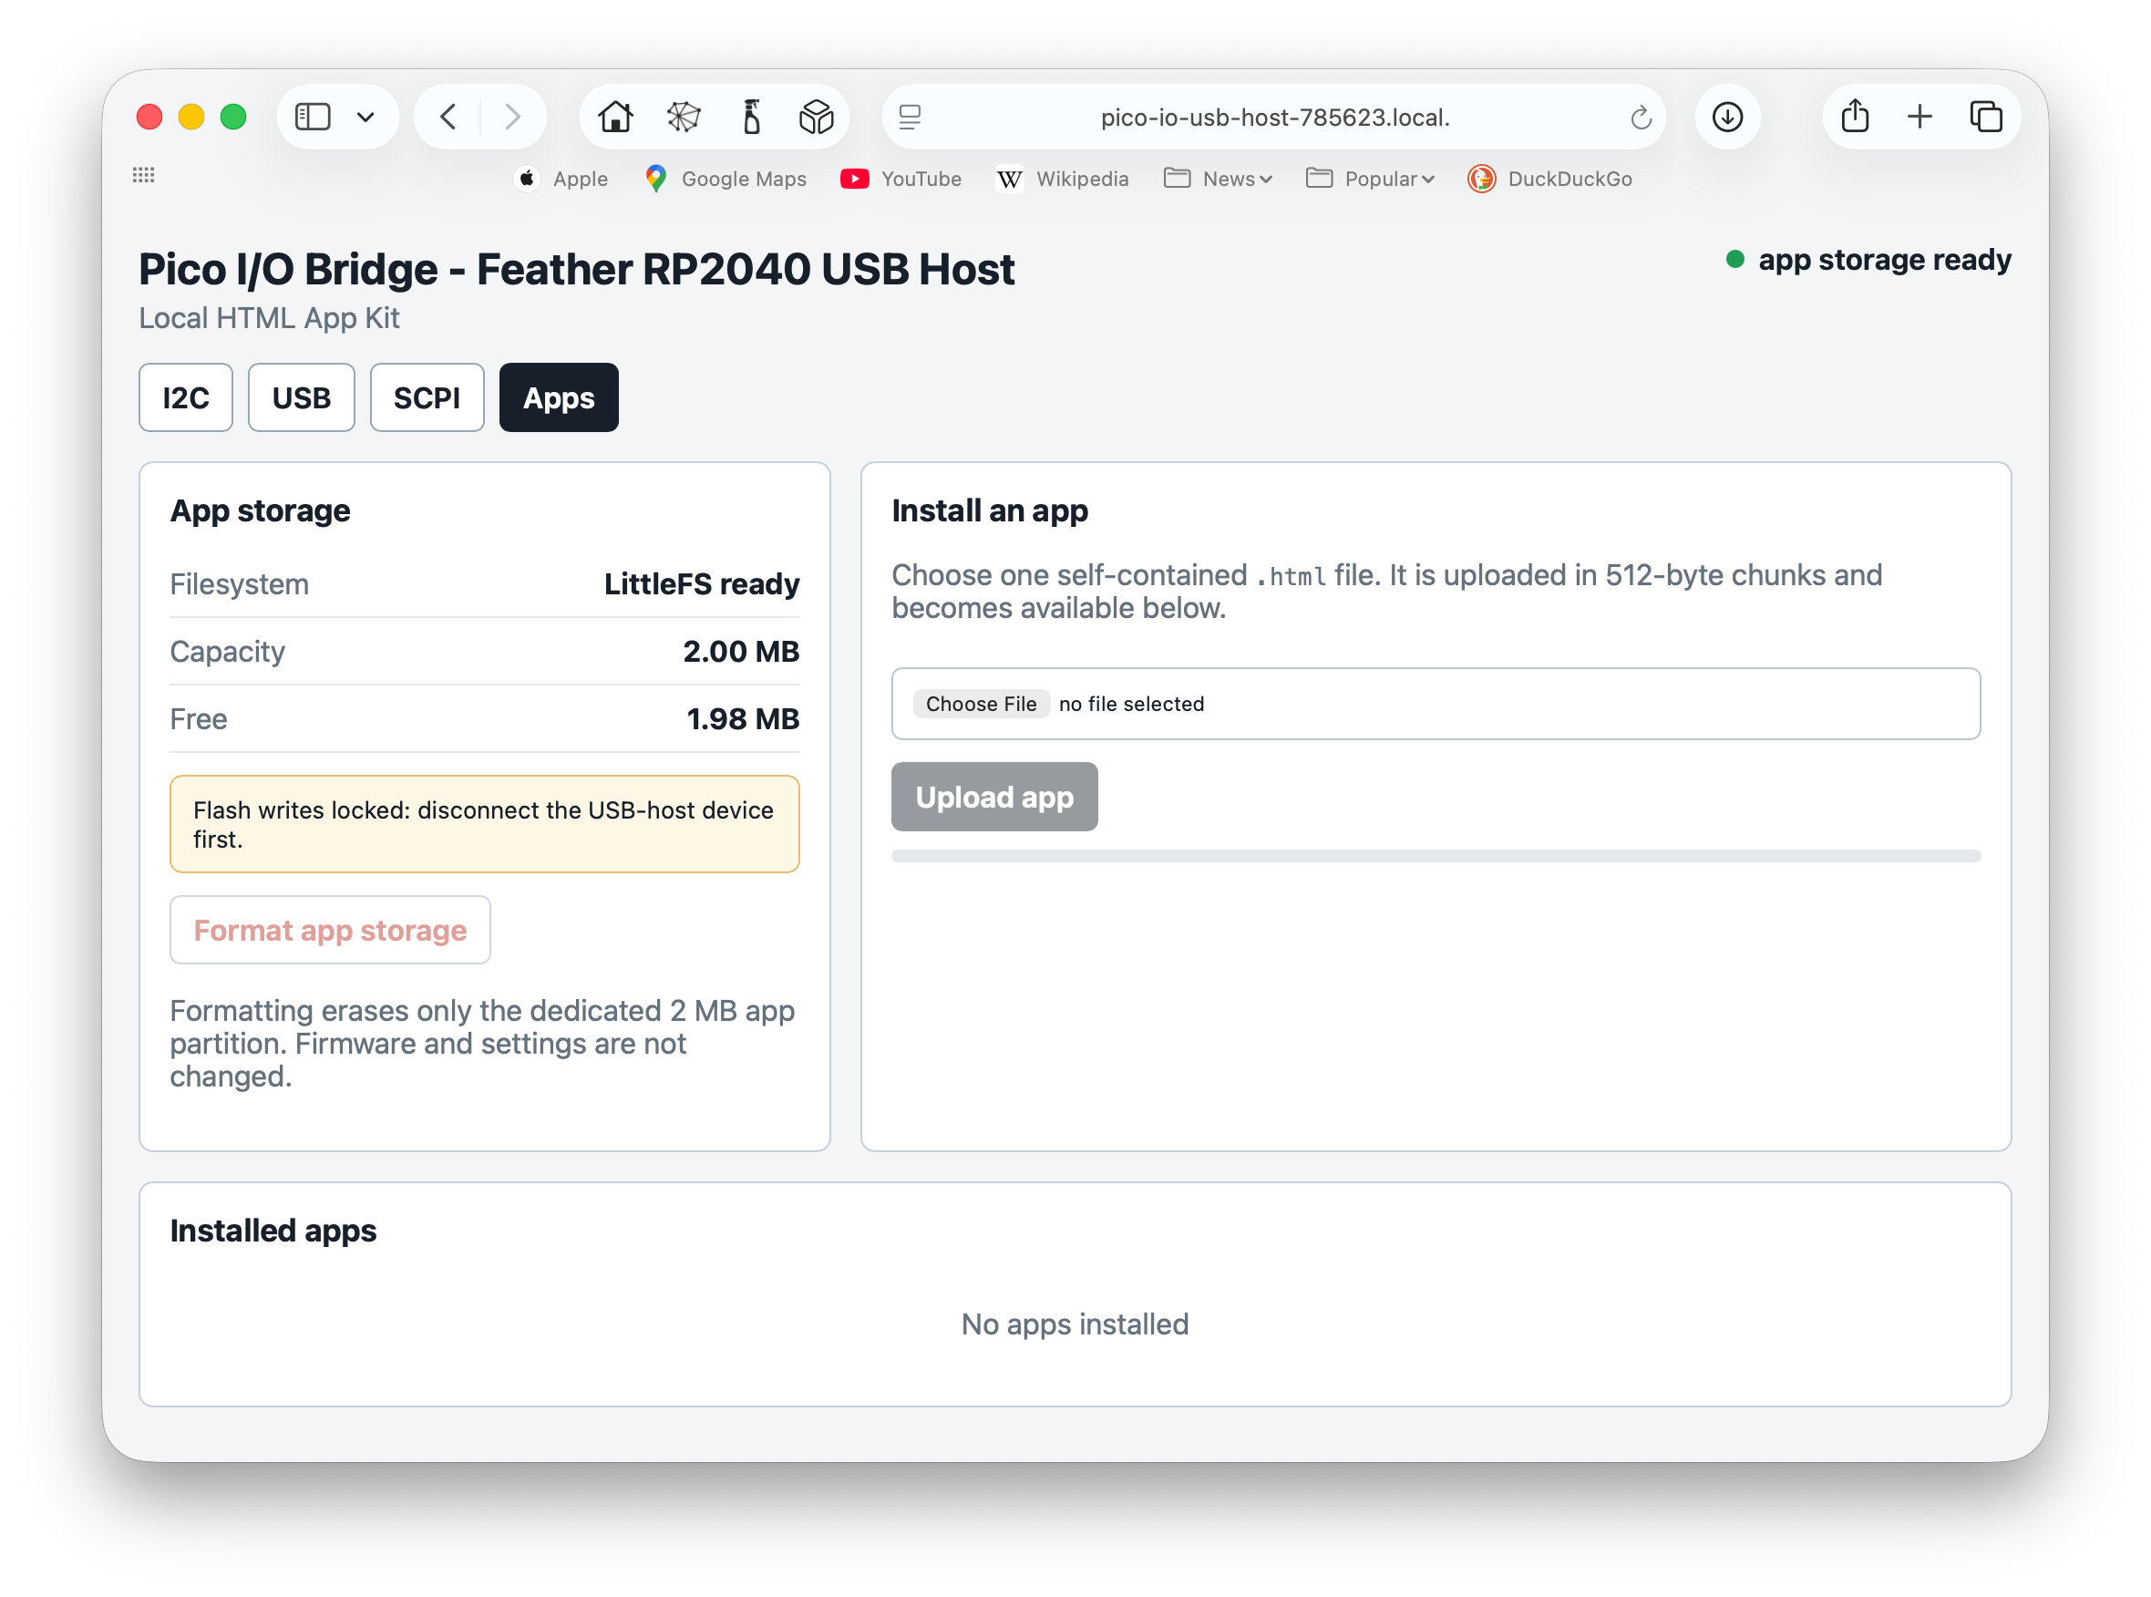Open the Wikipedia bookmark
Image resolution: width=2151 pixels, height=1597 pixels.
coord(1063,179)
